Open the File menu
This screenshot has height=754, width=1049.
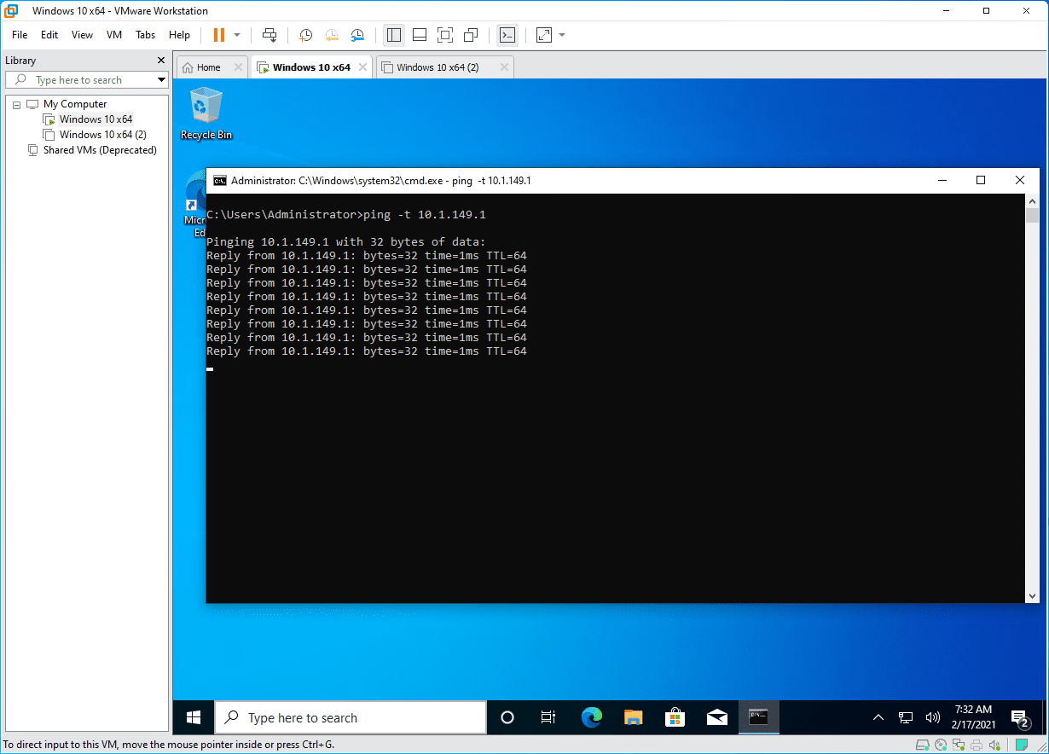[20, 35]
